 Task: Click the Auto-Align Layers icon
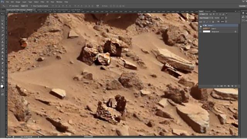pos(98,6)
